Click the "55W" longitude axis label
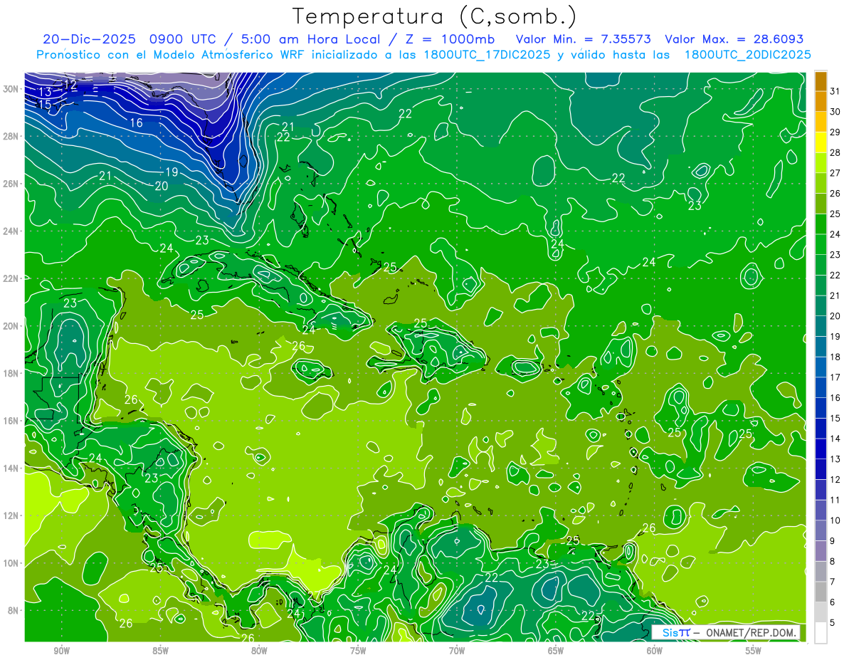 pos(754,651)
